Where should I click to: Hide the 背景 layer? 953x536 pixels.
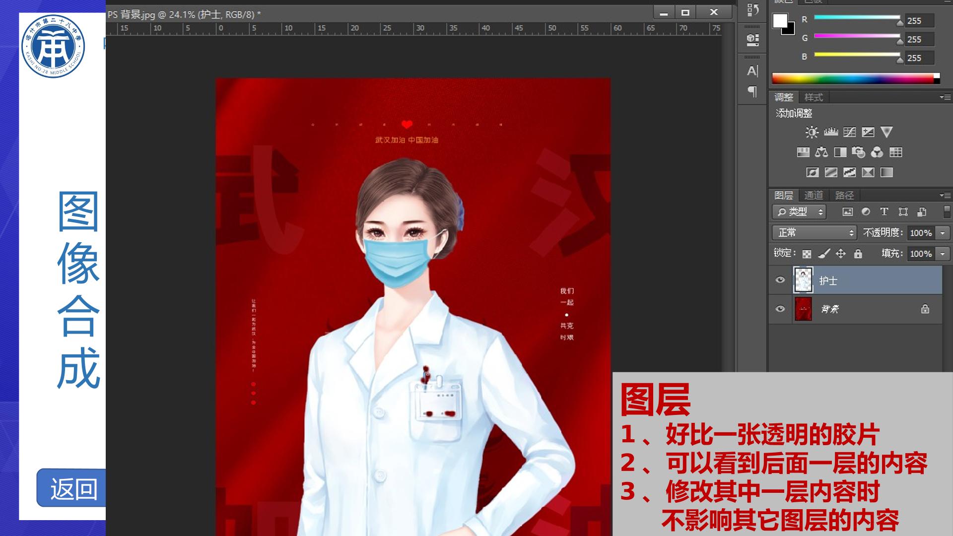[x=780, y=309]
